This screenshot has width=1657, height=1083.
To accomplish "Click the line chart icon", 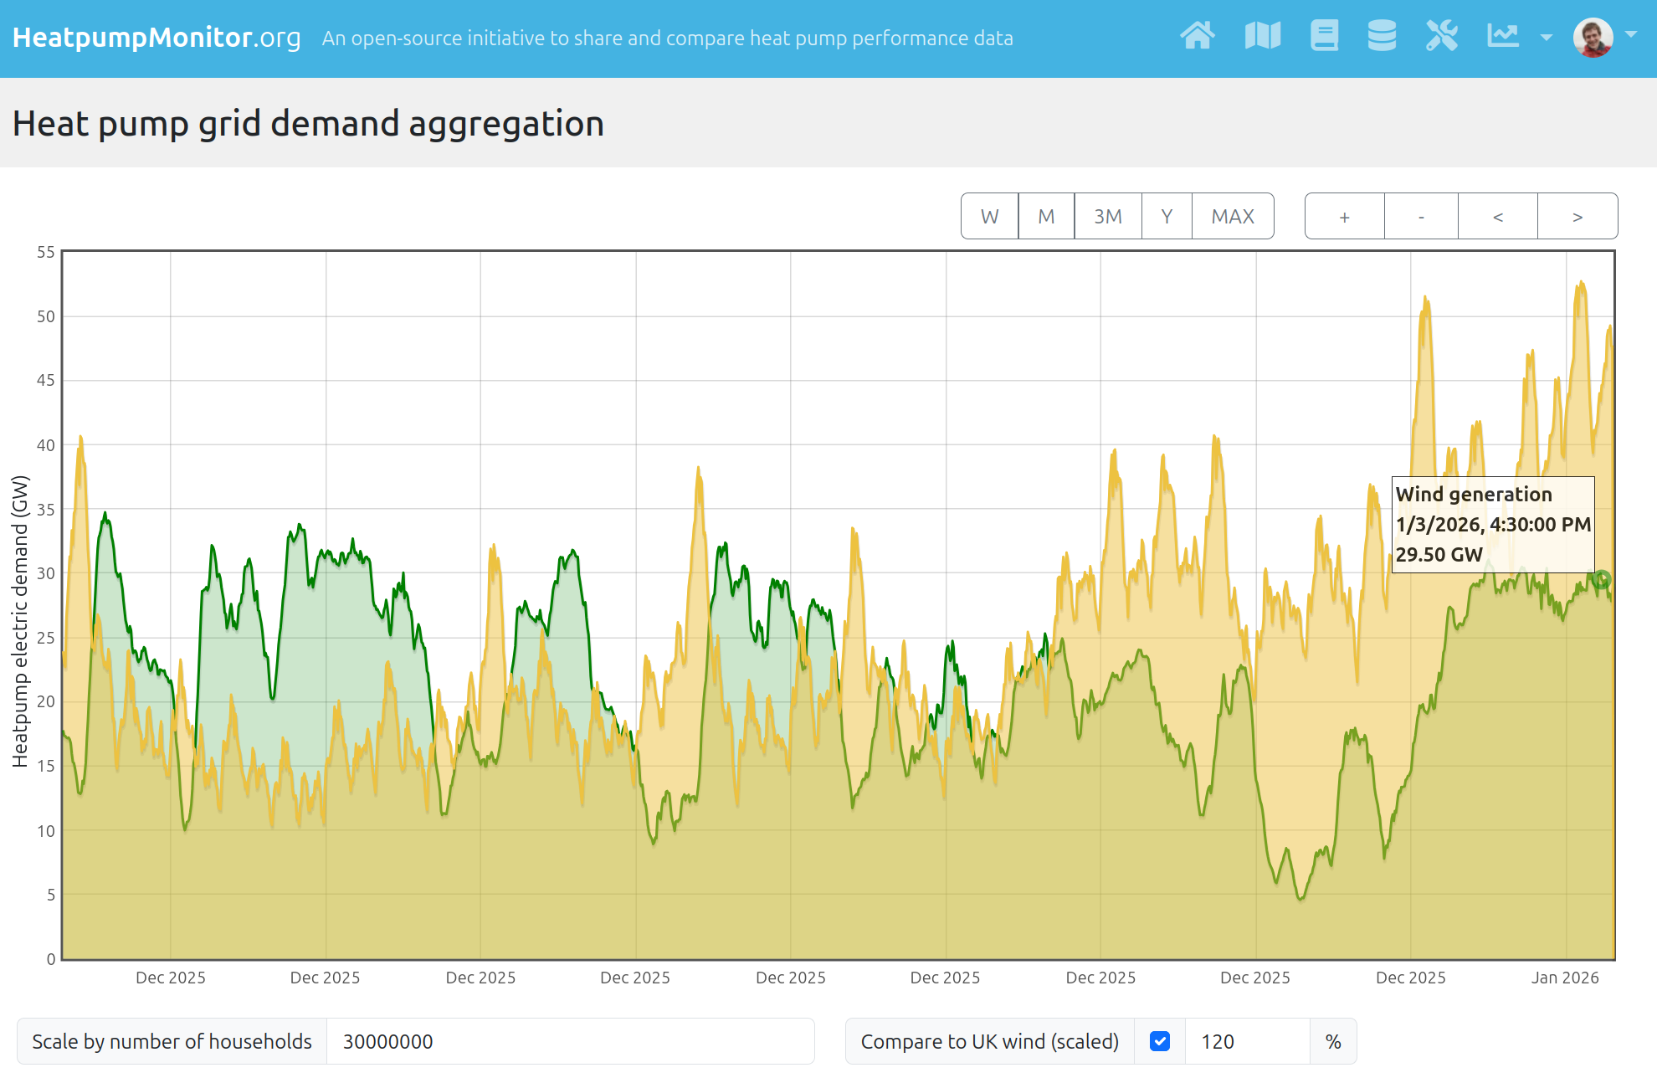I will 1503,36.
